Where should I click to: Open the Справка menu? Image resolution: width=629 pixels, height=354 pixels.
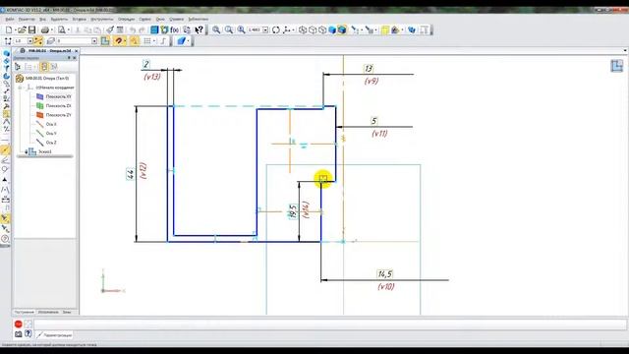coord(176,19)
